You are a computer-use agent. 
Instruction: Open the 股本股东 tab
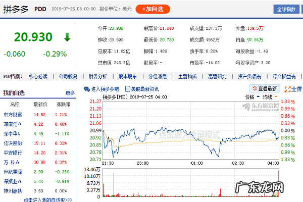point(128,77)
